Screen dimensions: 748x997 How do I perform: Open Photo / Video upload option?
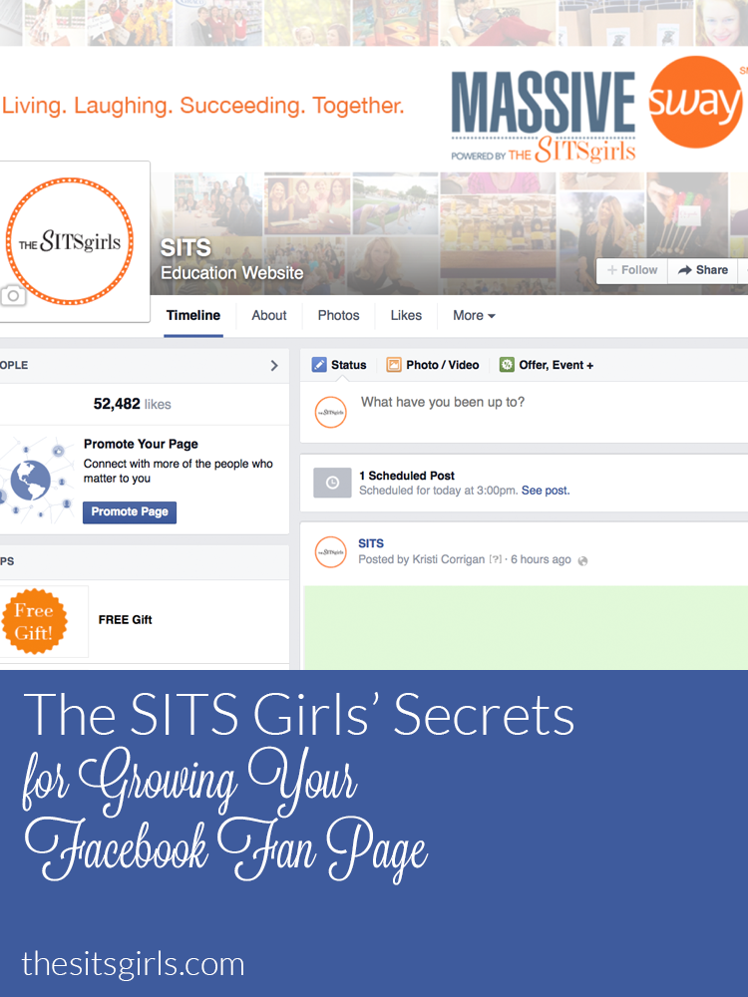point(433,365)
